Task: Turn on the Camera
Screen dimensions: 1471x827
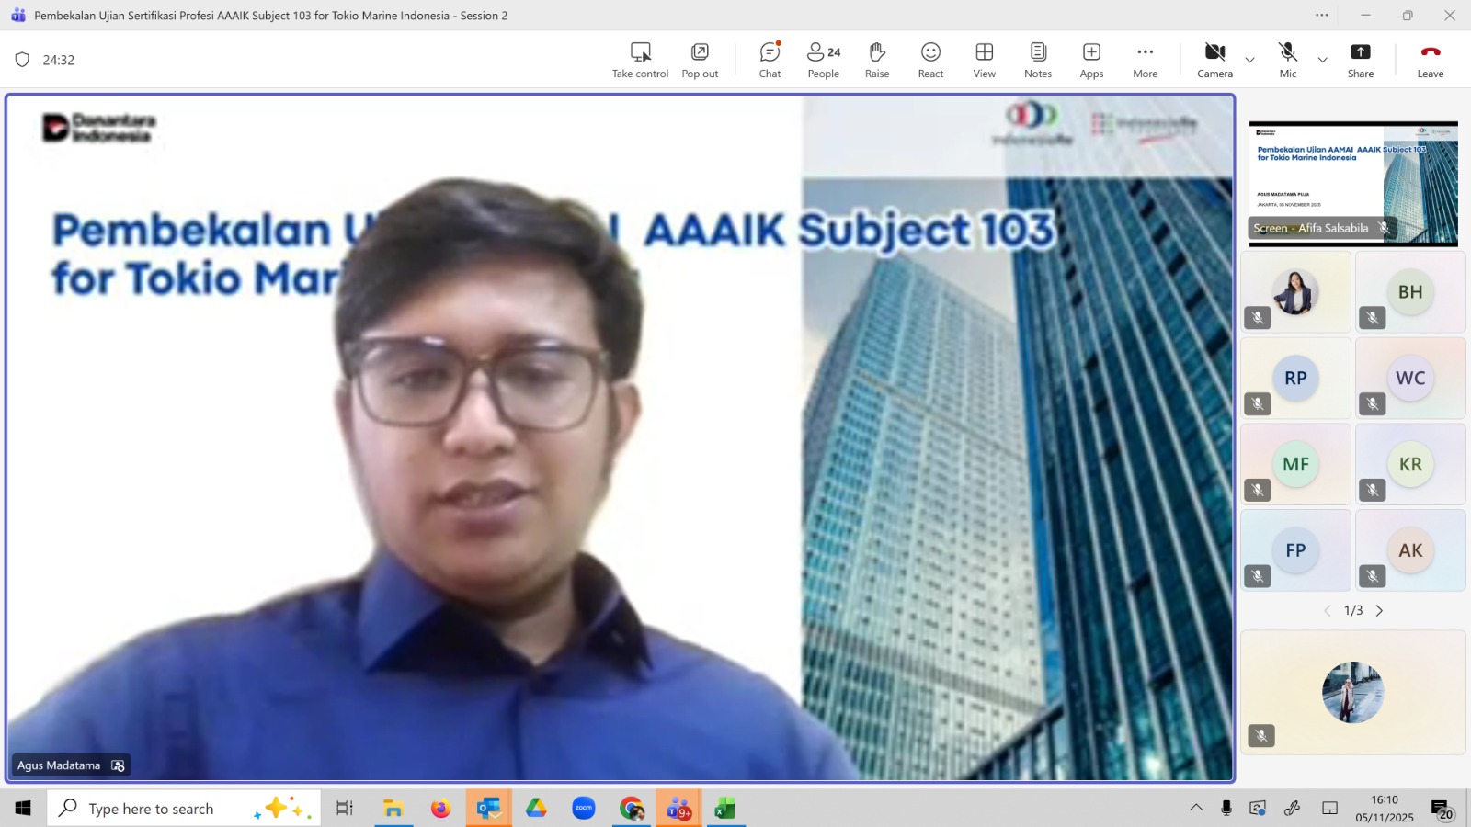Action: coord(1214,60)
